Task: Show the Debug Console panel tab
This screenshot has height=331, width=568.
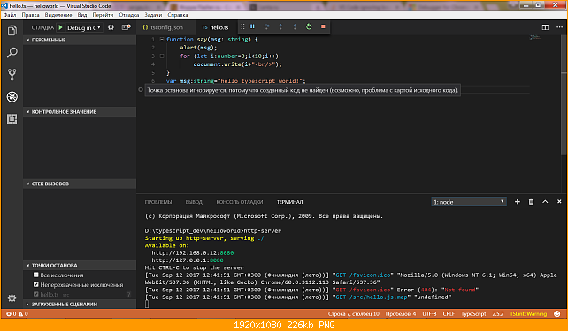Action: point(240,202)
